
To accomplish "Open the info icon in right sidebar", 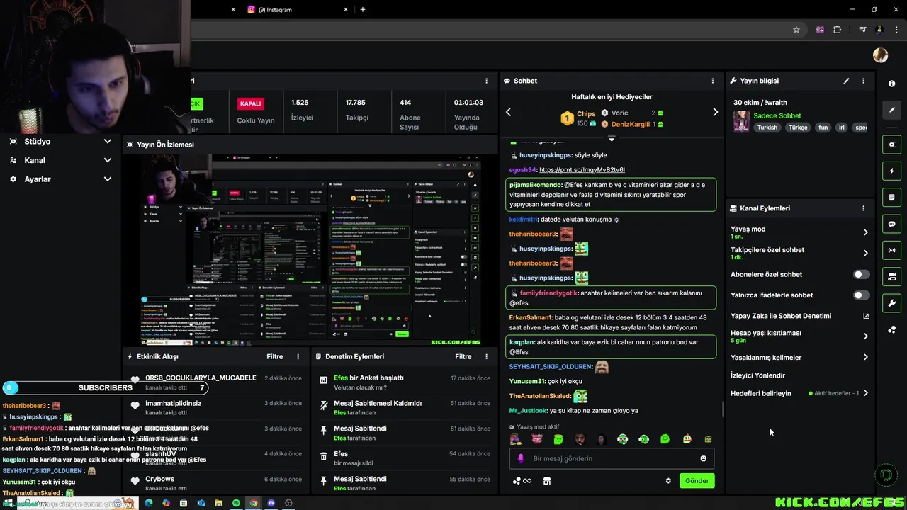I will tap(891, 84).
